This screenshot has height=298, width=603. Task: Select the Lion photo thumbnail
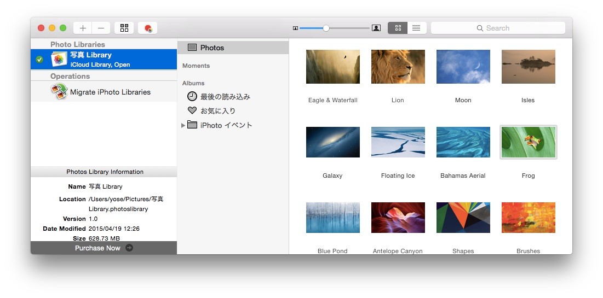click(398, 67)
